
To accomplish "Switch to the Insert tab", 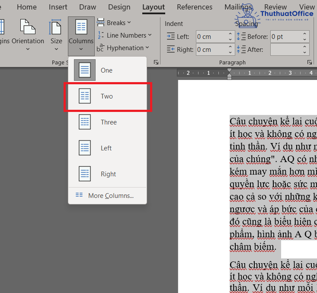I will point(58,7).
